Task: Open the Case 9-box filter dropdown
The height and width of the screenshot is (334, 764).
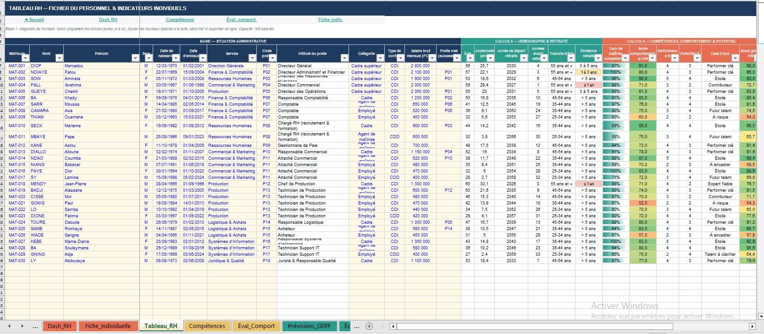Action: pyautogui.click(x=735, y=58)
